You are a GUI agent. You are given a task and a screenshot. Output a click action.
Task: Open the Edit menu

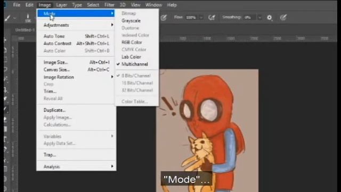[29, 5]
